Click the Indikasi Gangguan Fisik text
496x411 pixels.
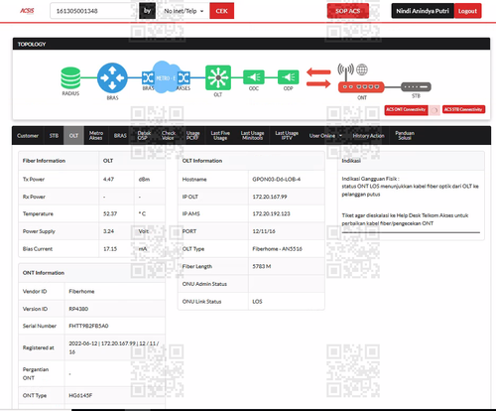370,179
